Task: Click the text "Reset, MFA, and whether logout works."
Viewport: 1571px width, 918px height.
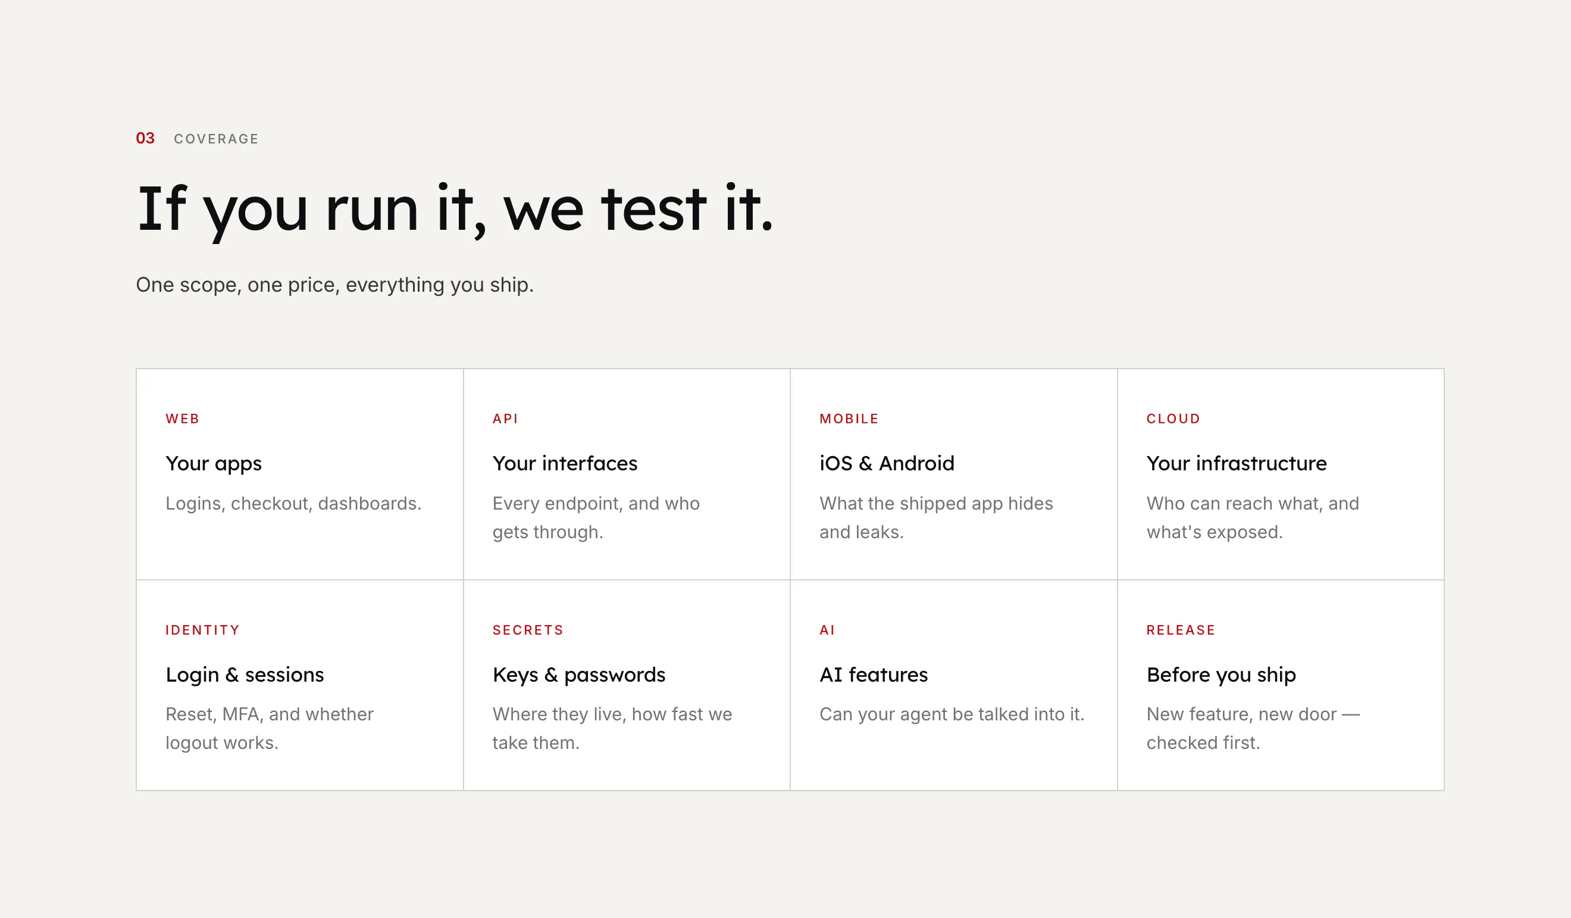Action: pyautogui.click(x=270, y=729)
